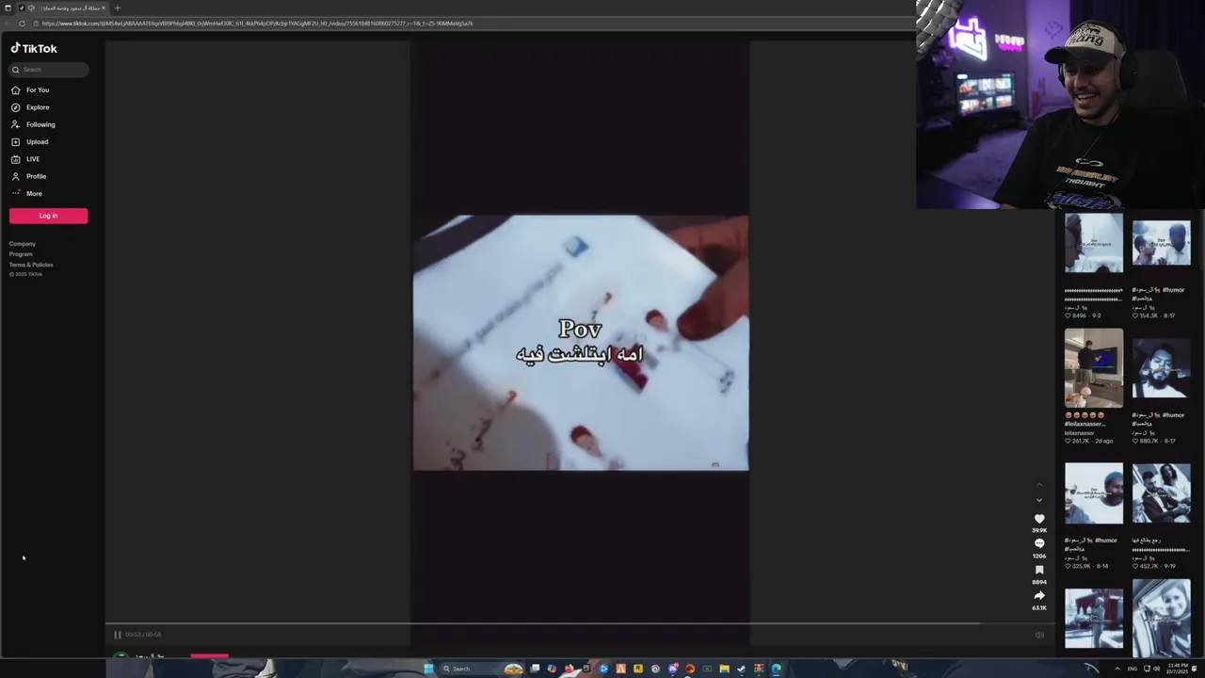1205x678 pixels.
Task: Open the related video with 154.3K likes
Action: [x=1161, y=243]
